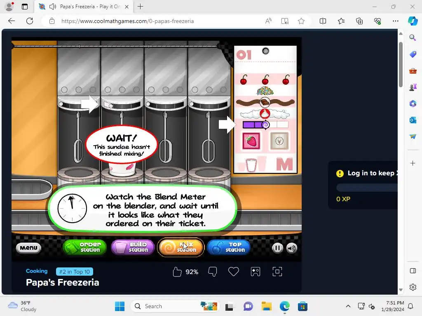Screen dimensions: 422x316
Task: Open Outlook in sidebar
Action: pyautogui.click(x=413, y=120)
